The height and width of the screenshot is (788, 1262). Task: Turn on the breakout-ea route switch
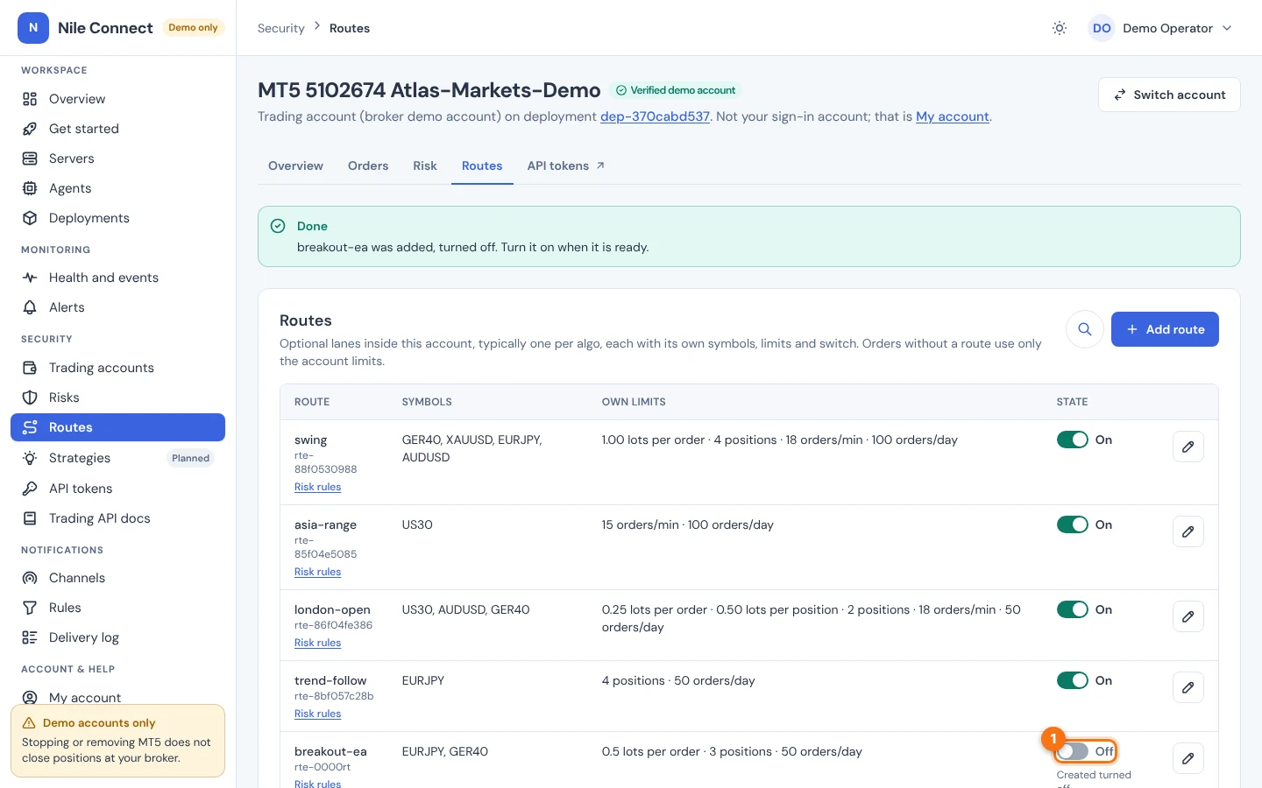coord(1073,751)
